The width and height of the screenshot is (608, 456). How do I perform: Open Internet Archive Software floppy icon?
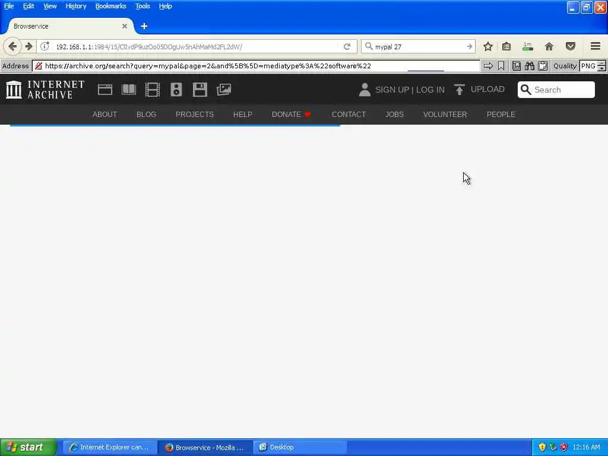pos(199,90)
